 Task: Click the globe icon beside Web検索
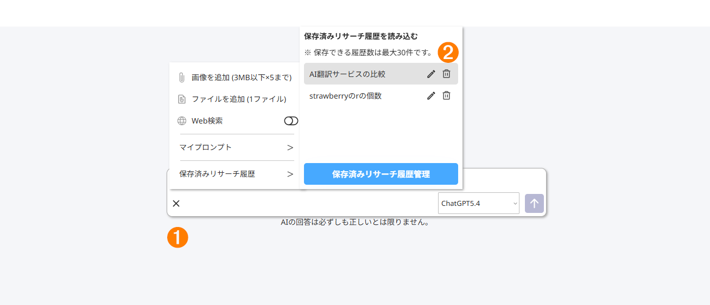click(x=182, y=121)
